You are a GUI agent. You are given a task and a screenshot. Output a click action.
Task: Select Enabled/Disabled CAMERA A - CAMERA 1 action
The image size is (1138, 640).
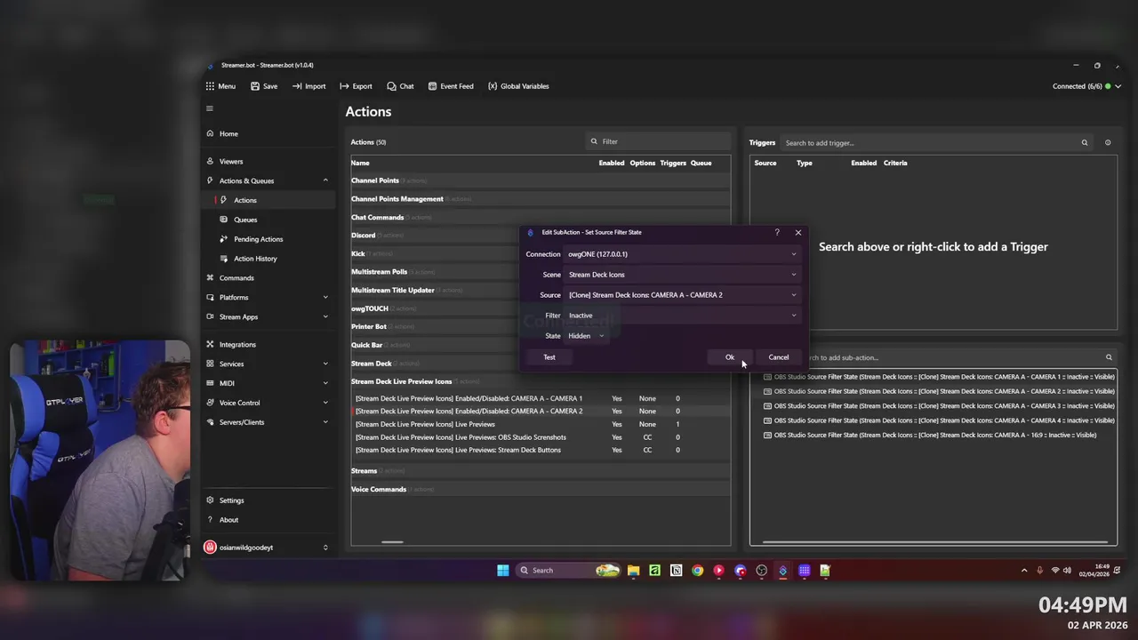coord(541,398)
